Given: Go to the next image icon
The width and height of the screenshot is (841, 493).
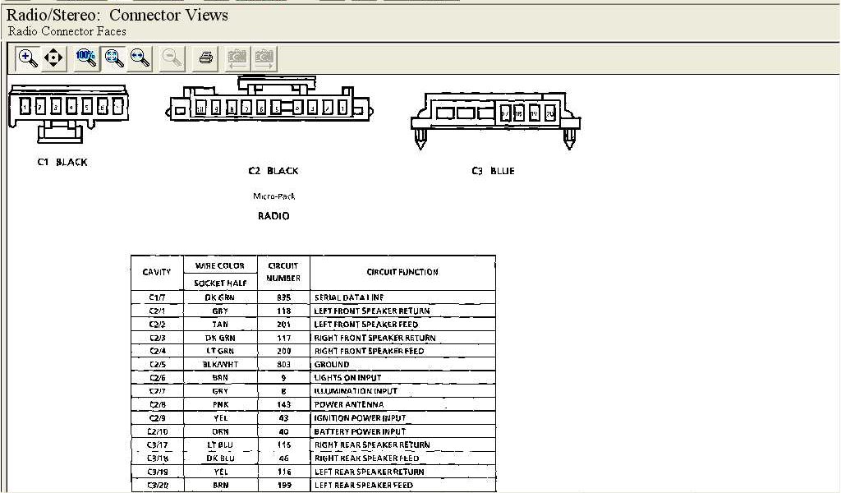Looking at the screenshot, I should pos(264,58).
